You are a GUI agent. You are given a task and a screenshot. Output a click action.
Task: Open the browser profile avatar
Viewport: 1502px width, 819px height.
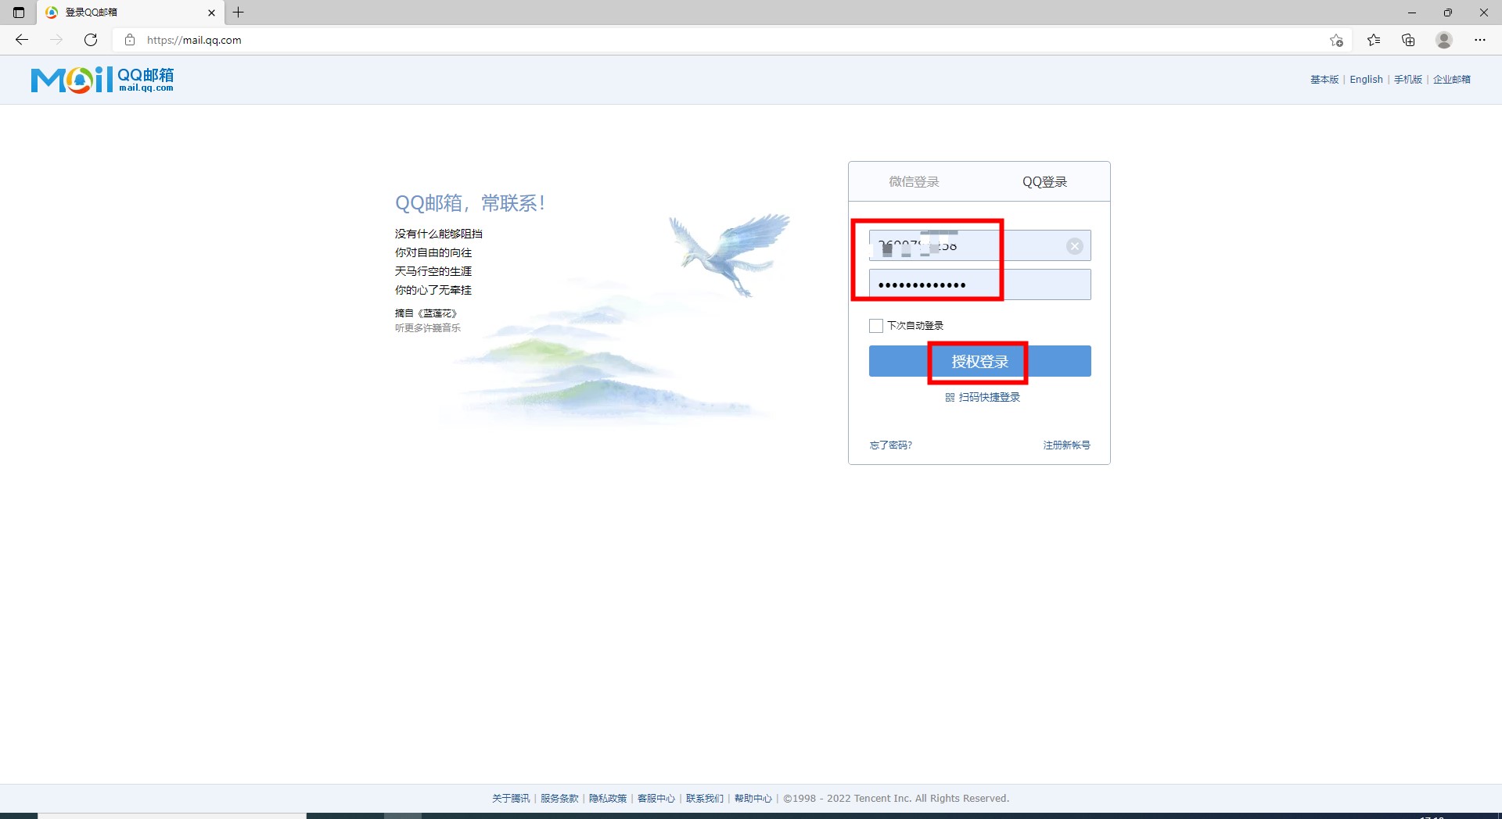coord(1444,40)
